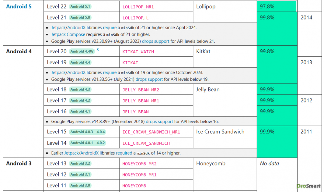Click the Android 4.4 version badge
The width and height of the screenshot is (324, 192).
[x=80, y=62]
